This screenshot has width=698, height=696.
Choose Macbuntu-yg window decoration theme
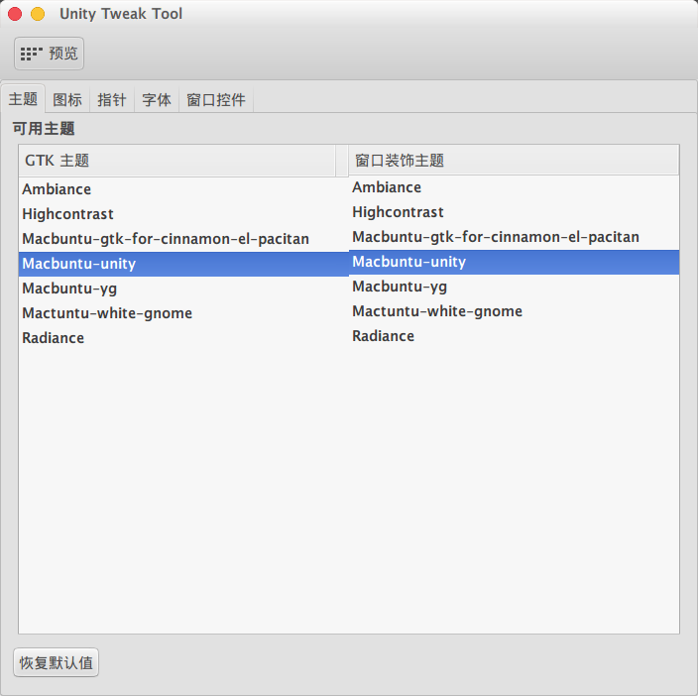pyautogui.click(x=514, y=288)
